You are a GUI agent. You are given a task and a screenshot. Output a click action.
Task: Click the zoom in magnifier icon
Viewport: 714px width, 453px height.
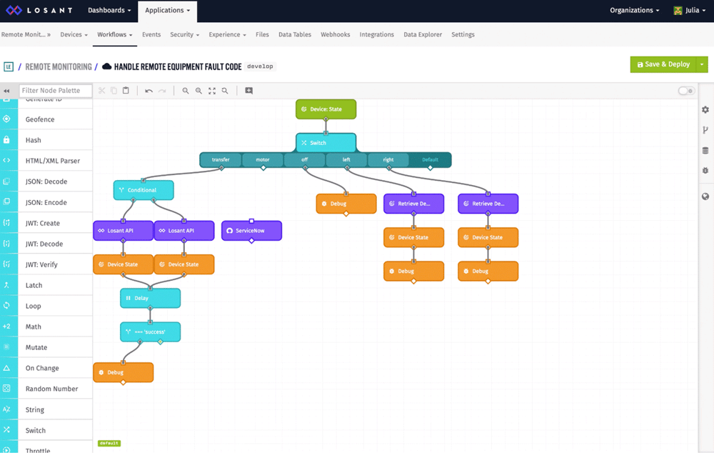point(198,91)
